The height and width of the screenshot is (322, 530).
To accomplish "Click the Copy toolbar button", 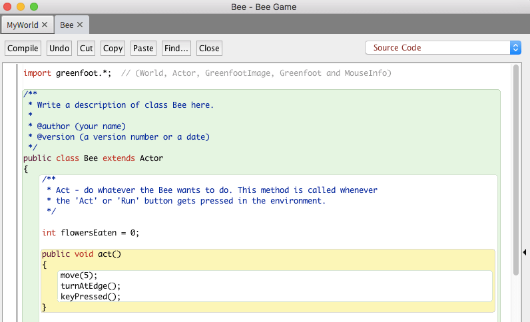I will [x=113, y=48].
